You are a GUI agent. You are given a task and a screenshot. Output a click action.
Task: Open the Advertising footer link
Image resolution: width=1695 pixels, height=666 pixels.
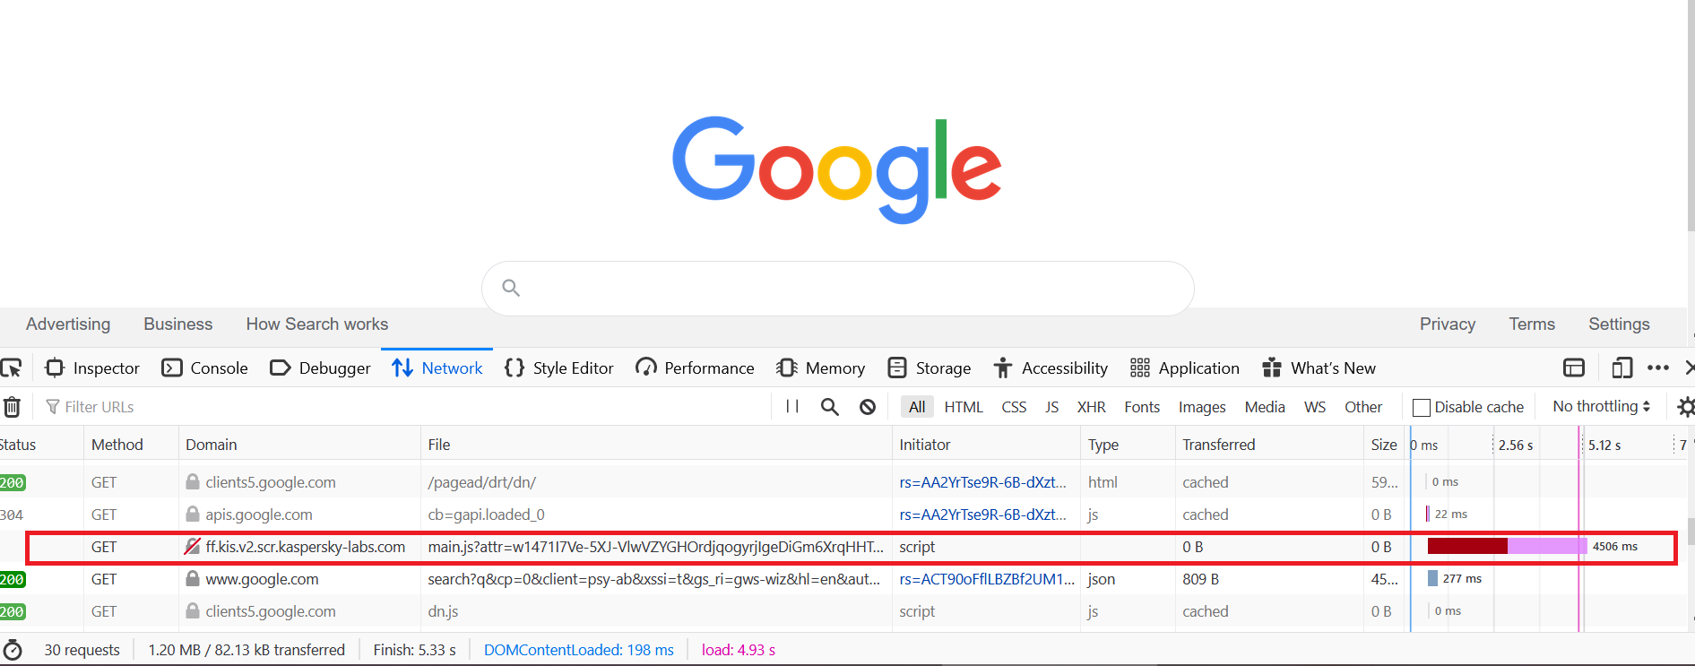pyautogui.click(x=68, y=324)
